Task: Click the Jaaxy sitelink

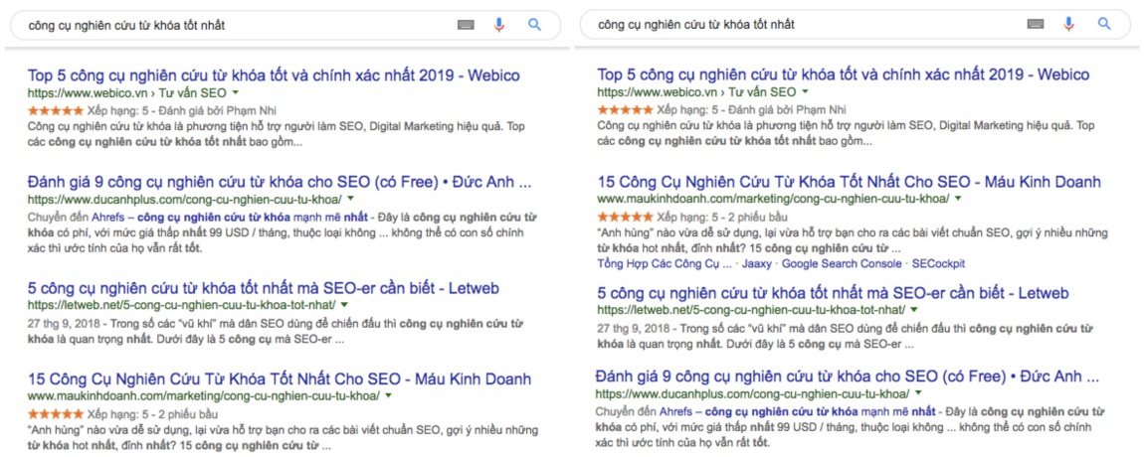Action: click(756, 264)
